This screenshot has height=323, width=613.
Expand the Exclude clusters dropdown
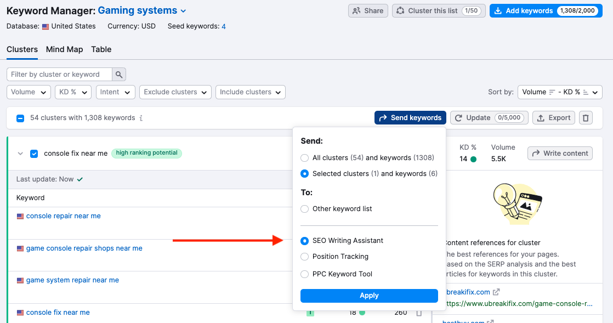point(175,92)
